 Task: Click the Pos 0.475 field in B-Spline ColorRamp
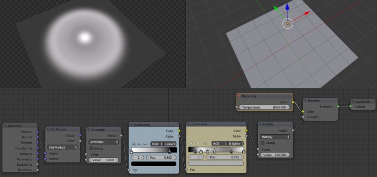[x=225, y=157]
